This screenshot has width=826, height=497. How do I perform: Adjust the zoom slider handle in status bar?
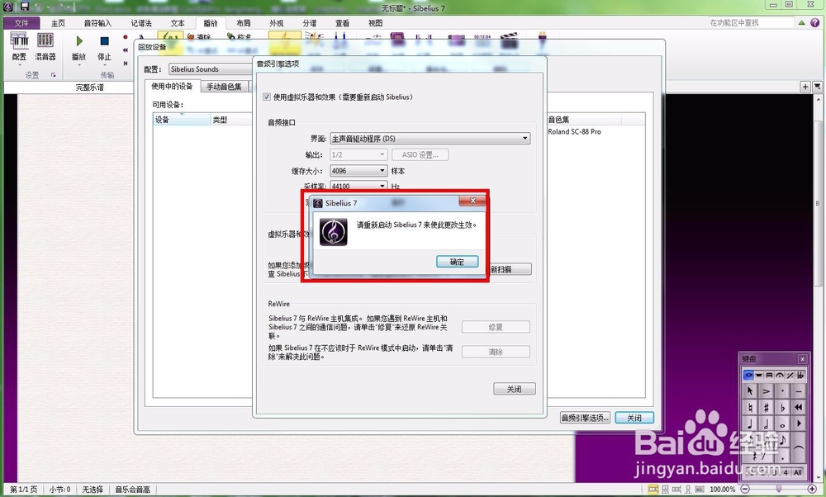pos(779,489)
